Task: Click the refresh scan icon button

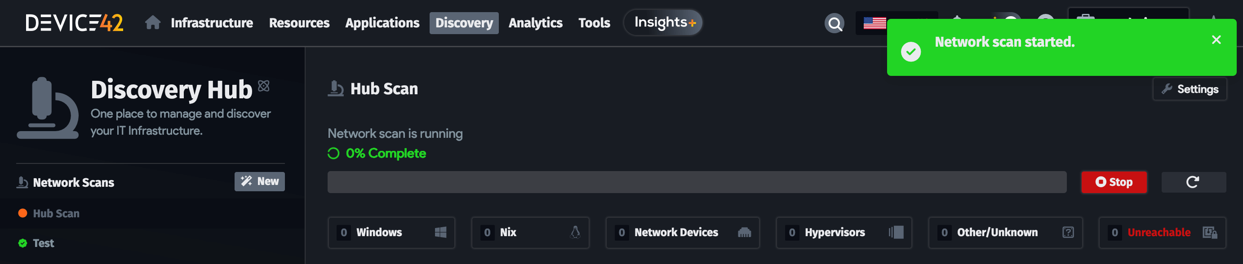Action: coord(1193,182)
